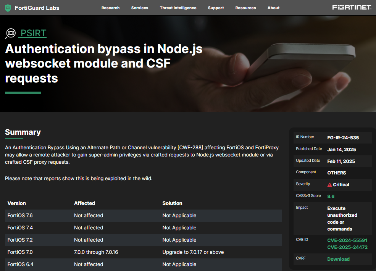Select the Updated Date Feb 11, 2025

[341, 161]
